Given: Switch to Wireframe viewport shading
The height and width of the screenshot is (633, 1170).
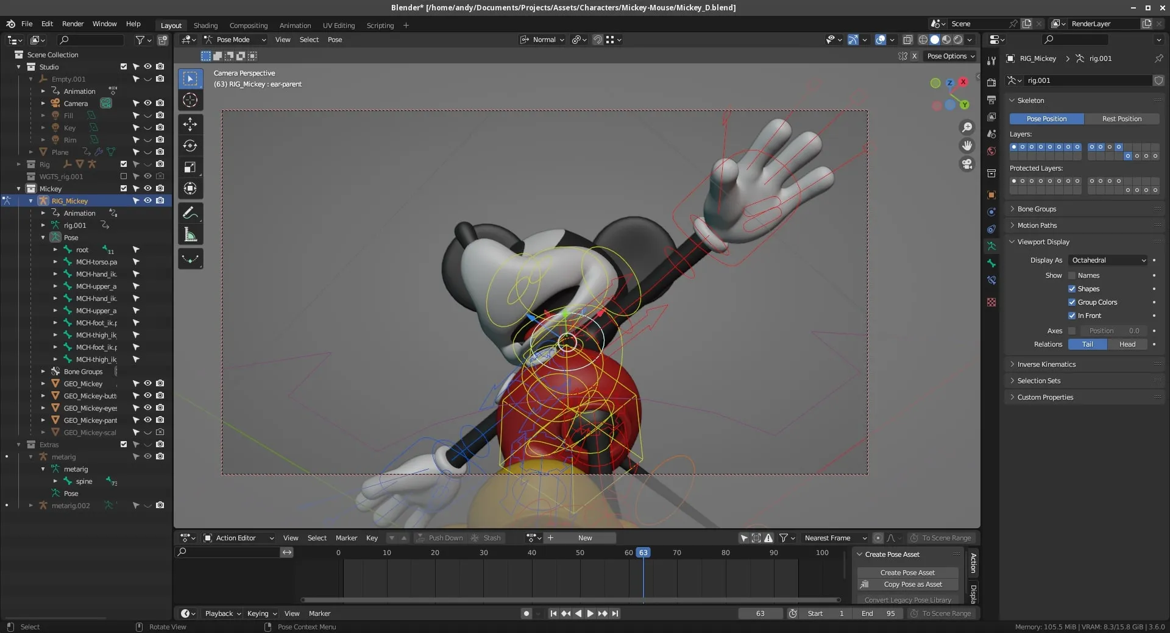Looking at the screenshot, I should 923,40.
